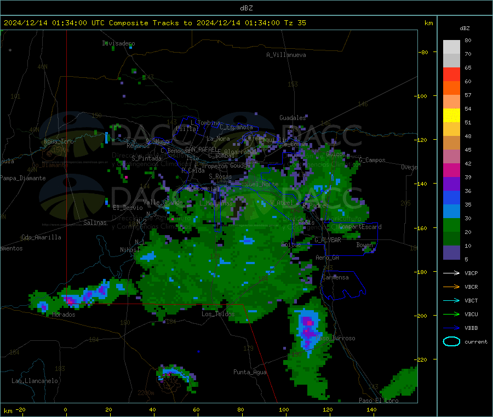
Task: Click the 'Punta_Agua' map label
Action: tap(250, 372)
